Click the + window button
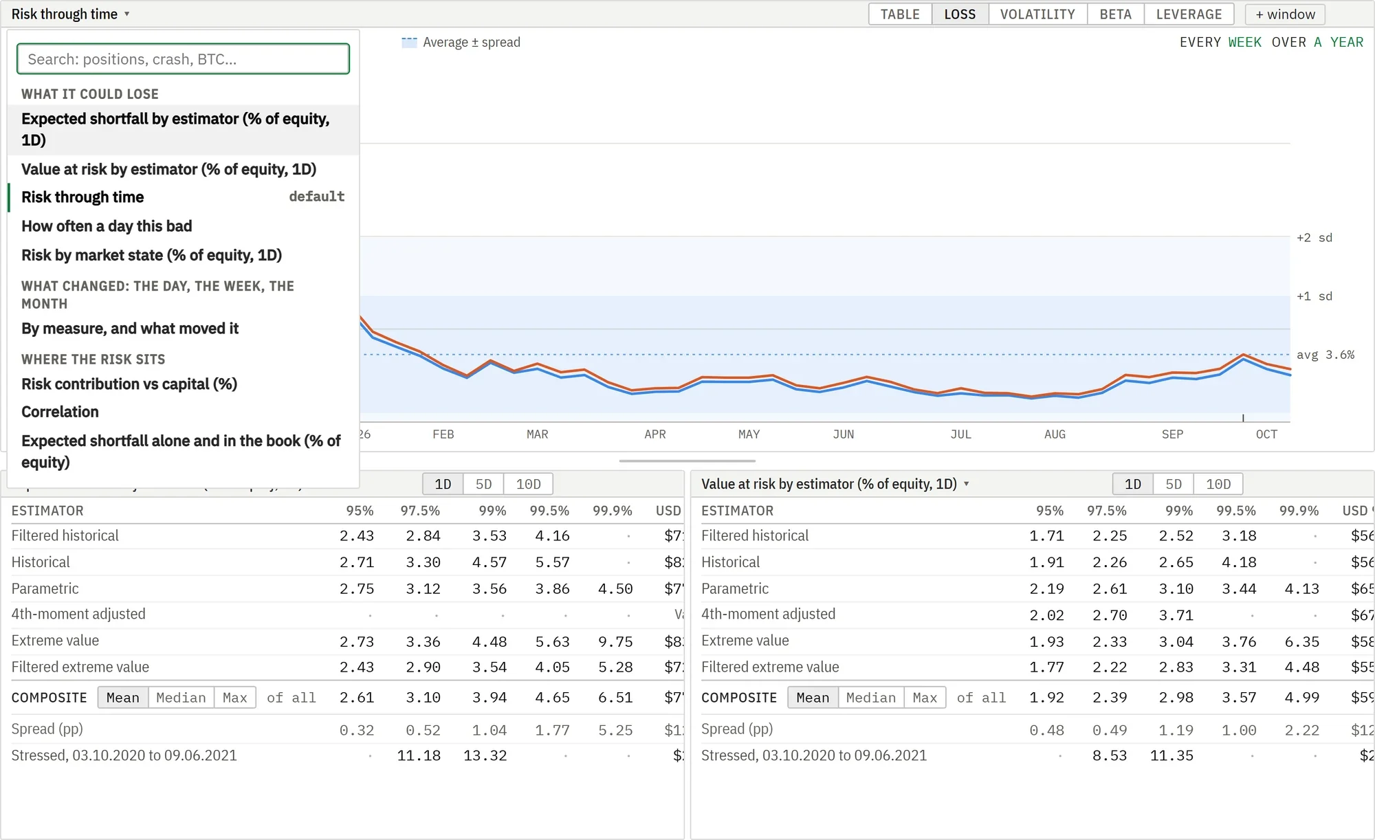 (x=1285, y=14)
